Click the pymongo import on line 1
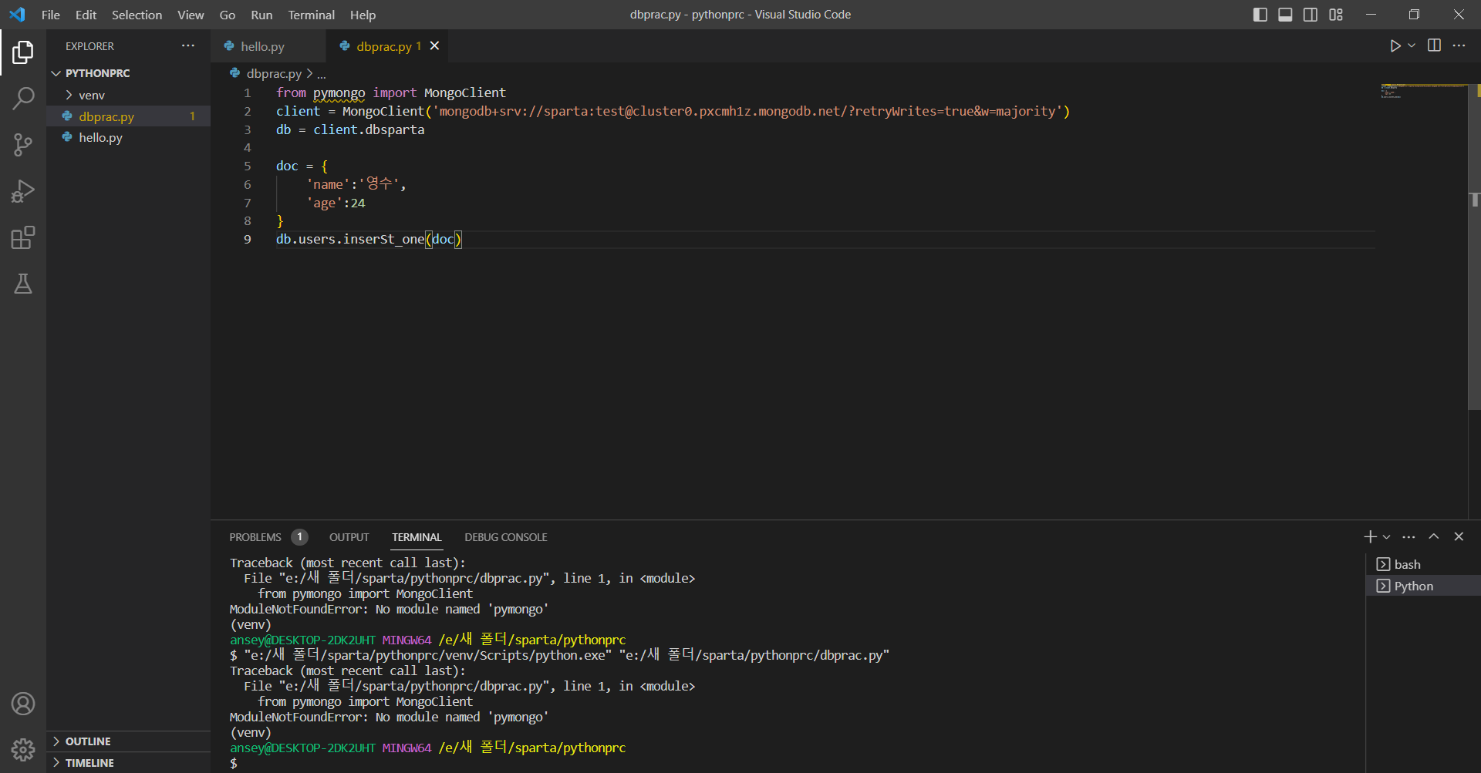 (x=339, y=93)
